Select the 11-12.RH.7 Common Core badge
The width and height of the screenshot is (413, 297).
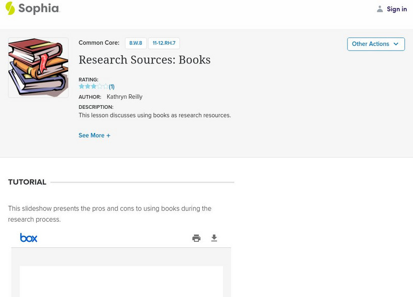(x=164, y=43)
